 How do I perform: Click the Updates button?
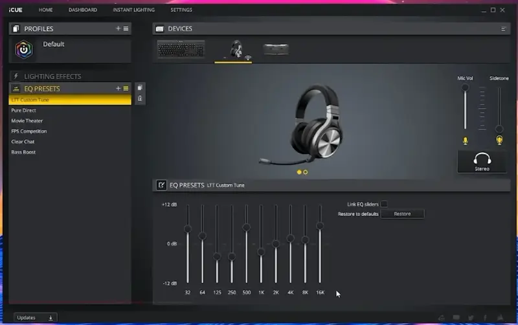click(36, 318)
